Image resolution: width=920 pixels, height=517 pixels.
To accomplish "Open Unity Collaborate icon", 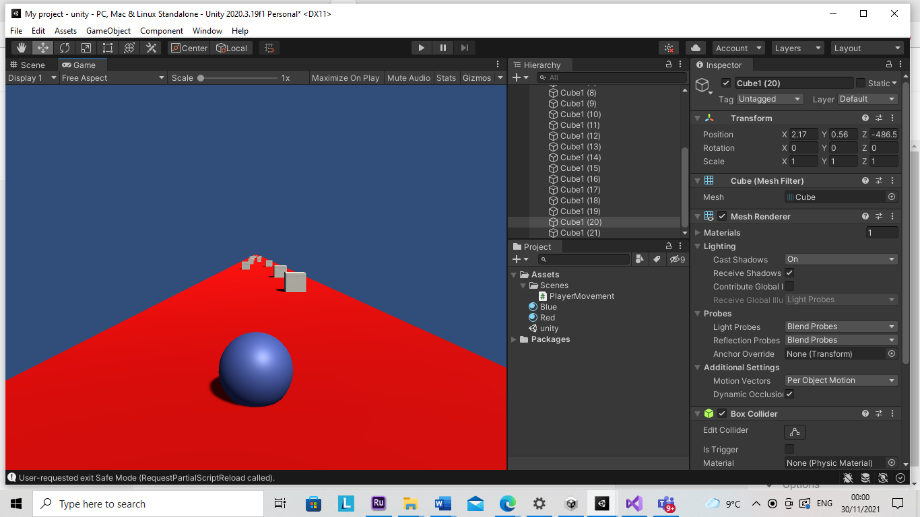I will [x=669, y=48].
